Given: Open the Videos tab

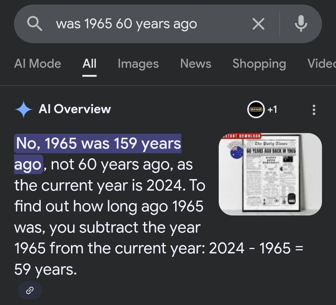Looking at the screenshot, I should (322, 63).
